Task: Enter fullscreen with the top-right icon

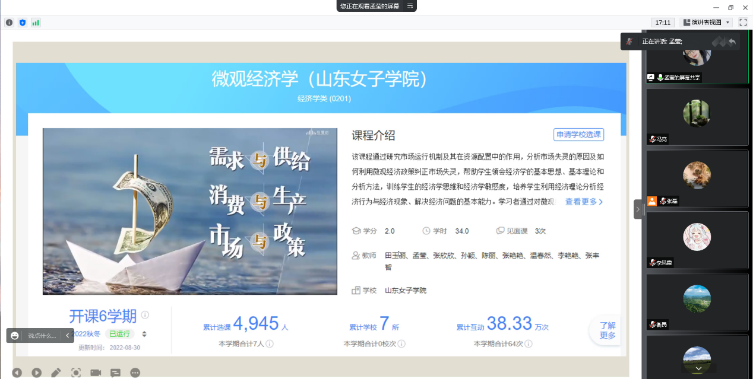Action: click(x=742, y=23)
